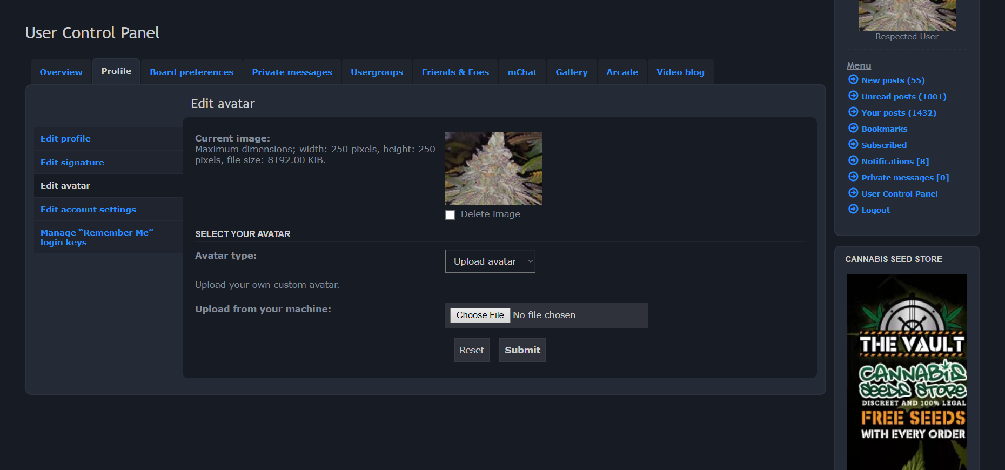Image resolution: width=1005 pixels, height=470 pixels.
Task: Switch to the Board preferences tab
Action: [191, 72]
